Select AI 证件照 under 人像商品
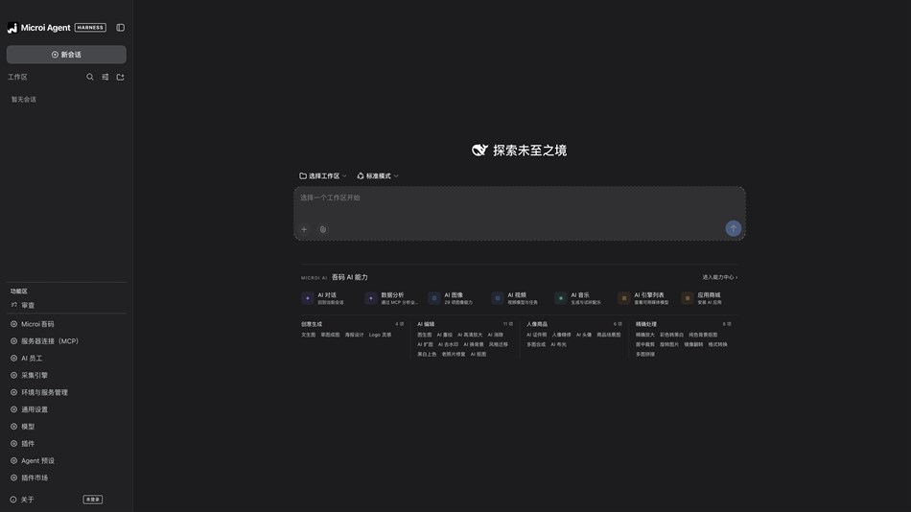The height and width of the screenshot is (512, 911). [536, 335]
